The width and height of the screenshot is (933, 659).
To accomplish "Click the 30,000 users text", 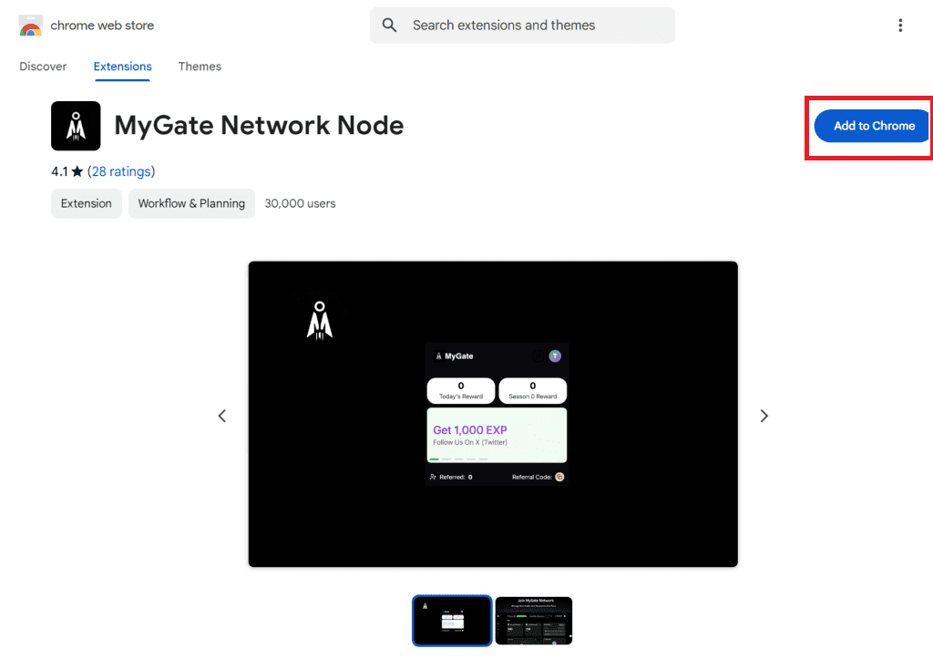I will pos(300,203).
